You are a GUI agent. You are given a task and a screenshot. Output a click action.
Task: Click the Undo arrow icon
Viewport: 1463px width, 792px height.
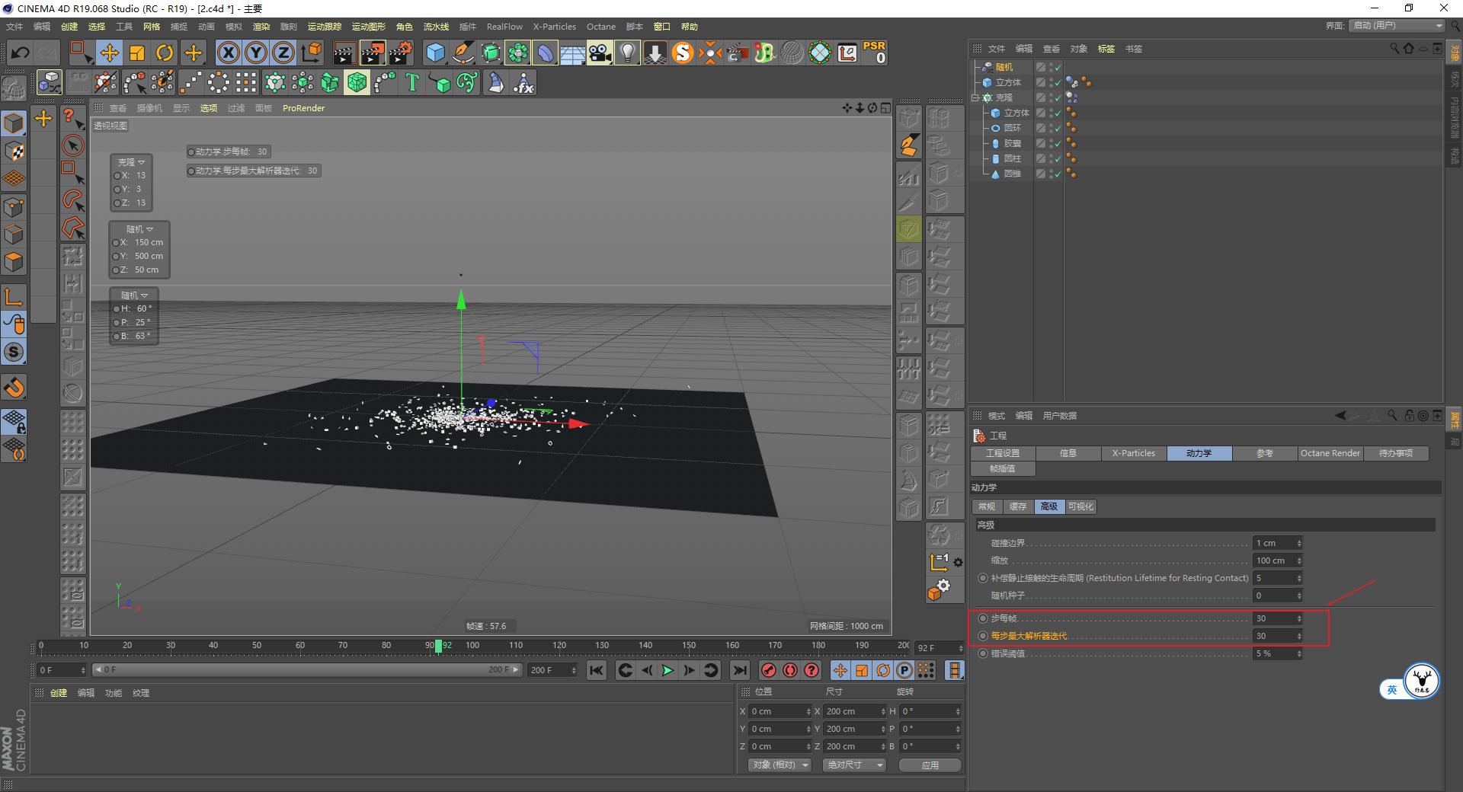click(21, 53)
